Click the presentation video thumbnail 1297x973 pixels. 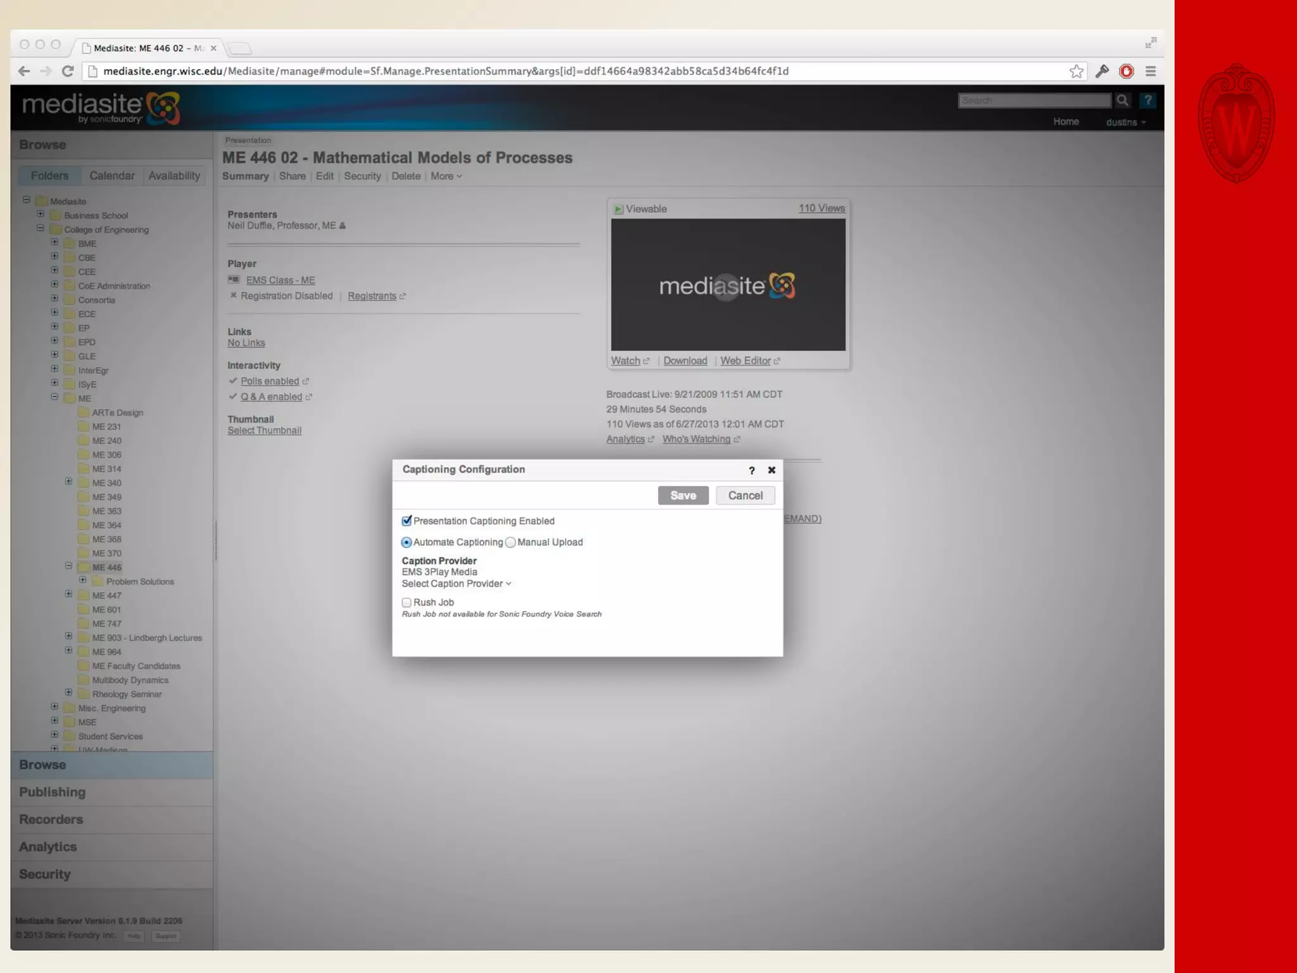(x=728, y=285)
